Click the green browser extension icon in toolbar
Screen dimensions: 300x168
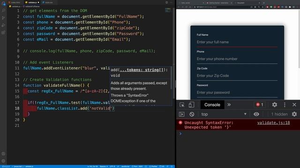[x=271, y=7]
